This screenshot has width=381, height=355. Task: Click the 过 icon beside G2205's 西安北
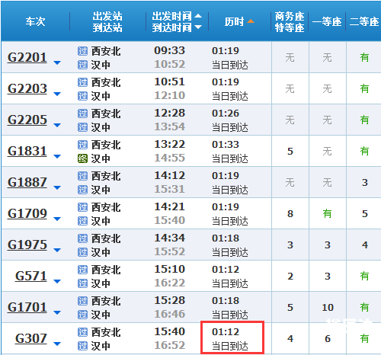[x=82, y=114]
